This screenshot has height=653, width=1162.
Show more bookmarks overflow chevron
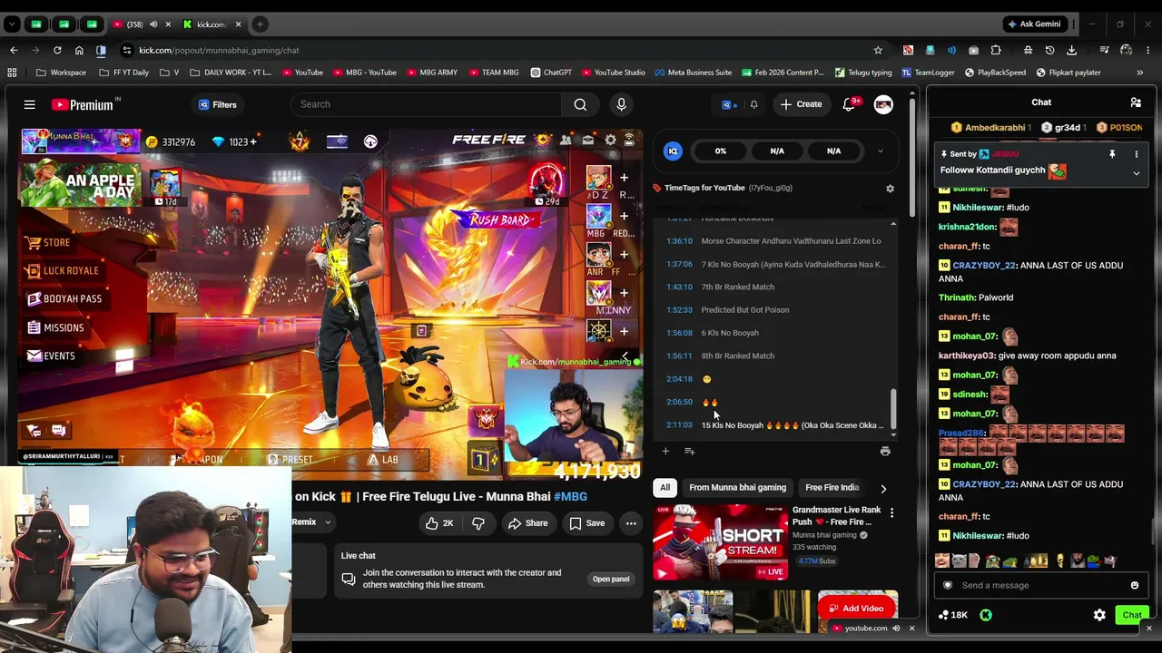point(1139,73)
